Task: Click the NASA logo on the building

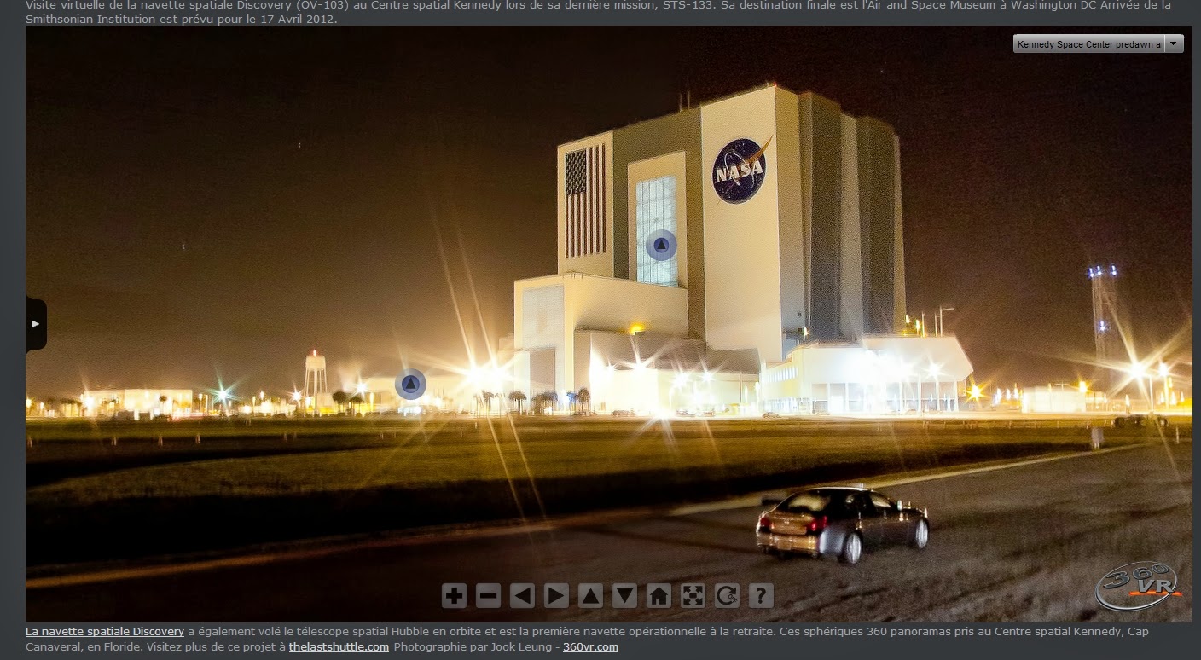Action: pos(740,171)
